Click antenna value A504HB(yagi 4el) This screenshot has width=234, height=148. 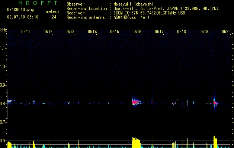click(x=131, y=17)
